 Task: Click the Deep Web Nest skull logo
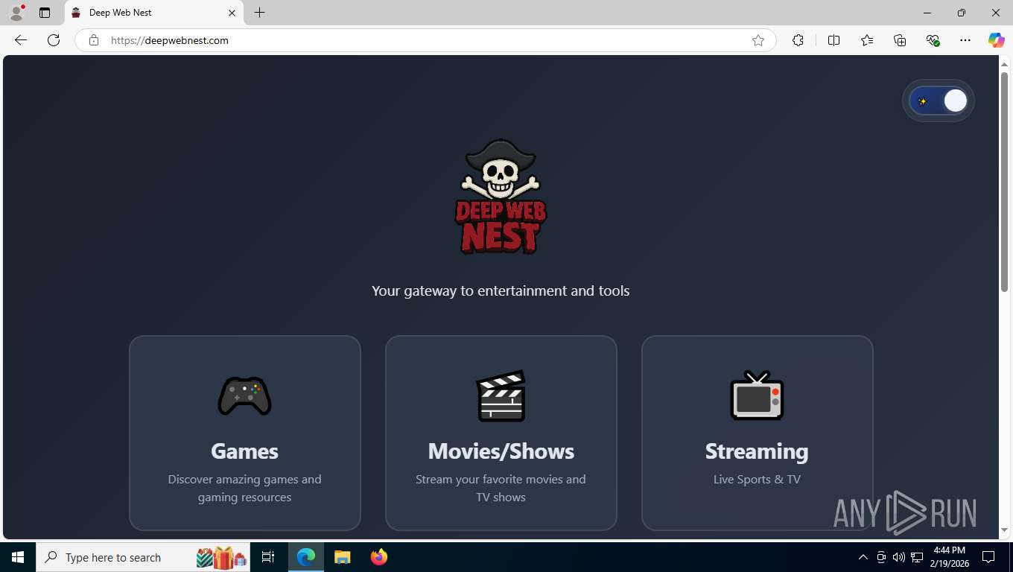(501, 197)
